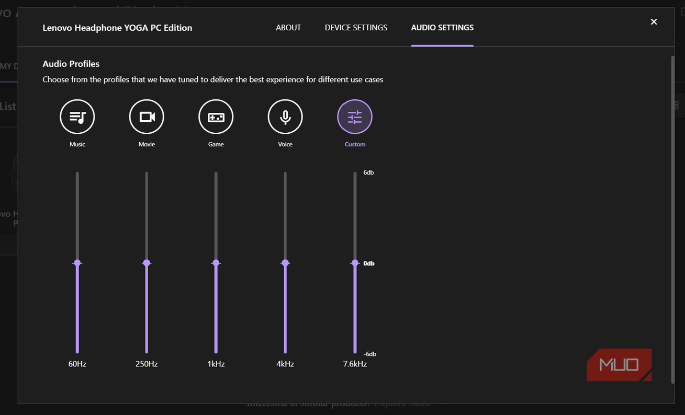The height and width of the screenshot is (415, 685).
Task: Select the Custom equalizer profile icon
Action: point(355,117)
